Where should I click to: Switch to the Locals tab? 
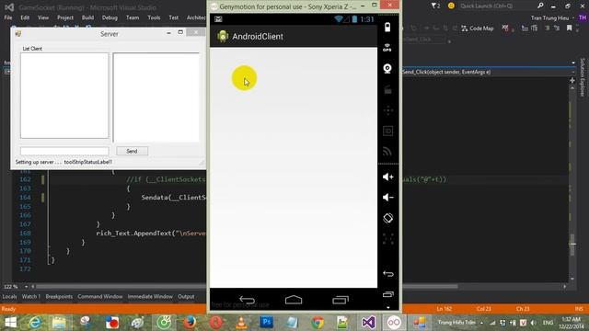9,296
